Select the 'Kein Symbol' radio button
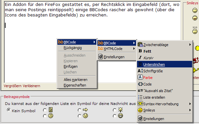Viewport: 199px width, 124px height. (x=9, y=110)
